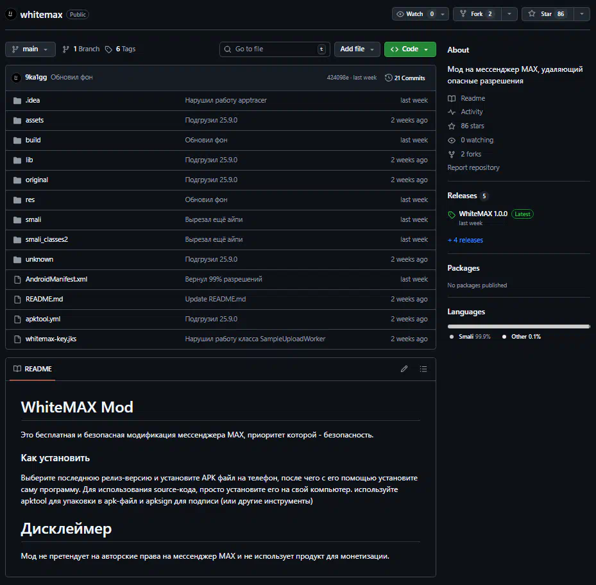Click the commit history clock icon
The image size is (596, 585).
389,78
